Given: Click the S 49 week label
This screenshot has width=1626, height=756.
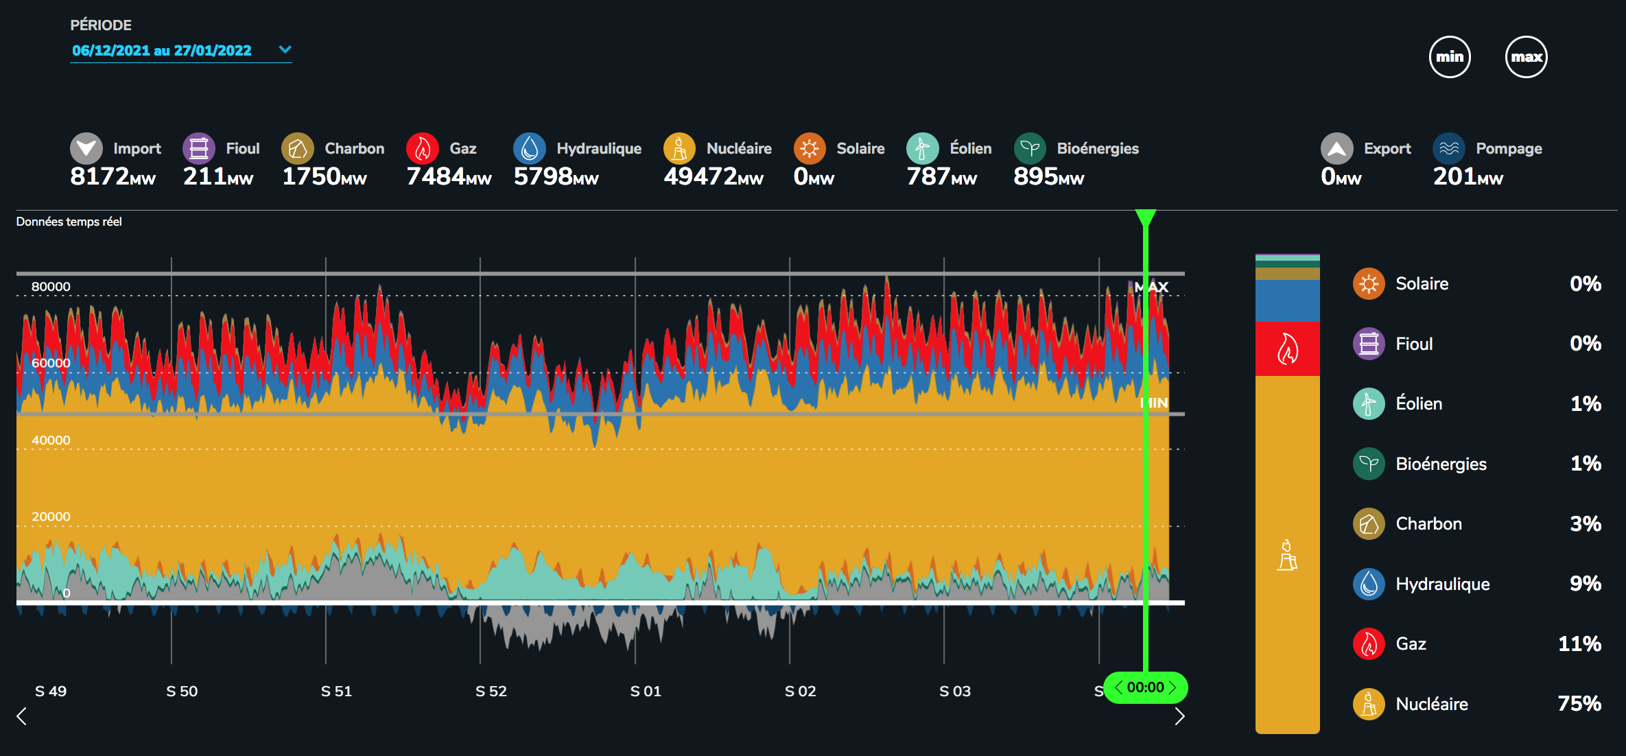Looking at the screenshot, I should click(x=51, y=691).
